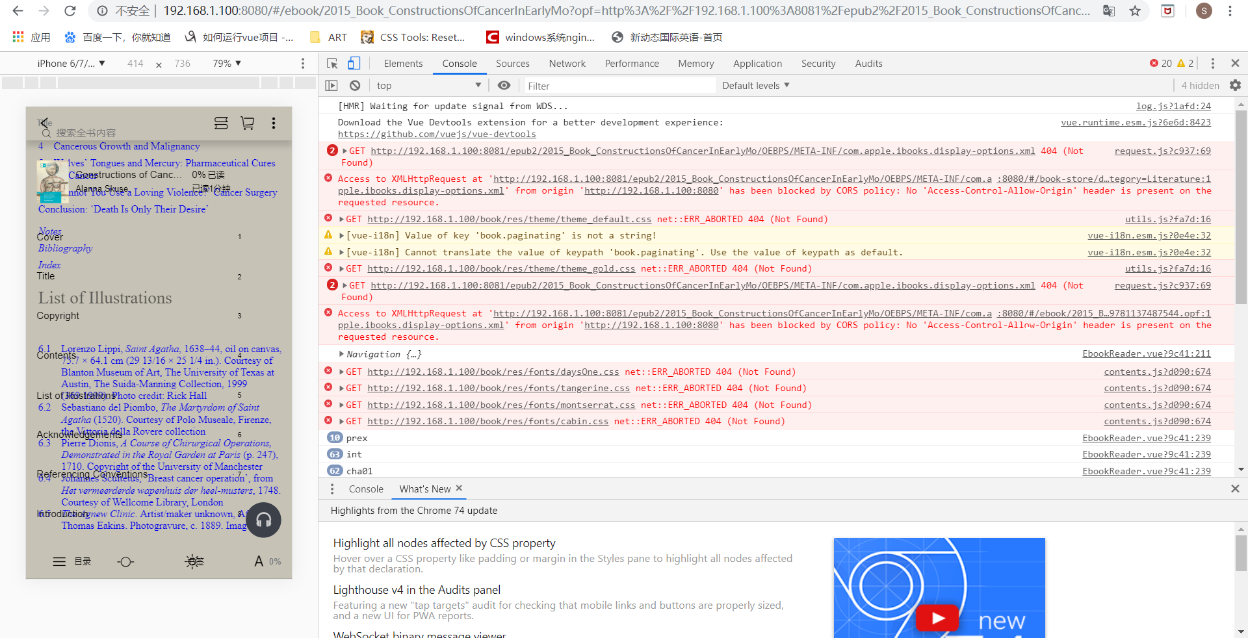Bookmark this page with the star icon
The width and height of the screenshot is (1248, 638).
point(1135,11)
